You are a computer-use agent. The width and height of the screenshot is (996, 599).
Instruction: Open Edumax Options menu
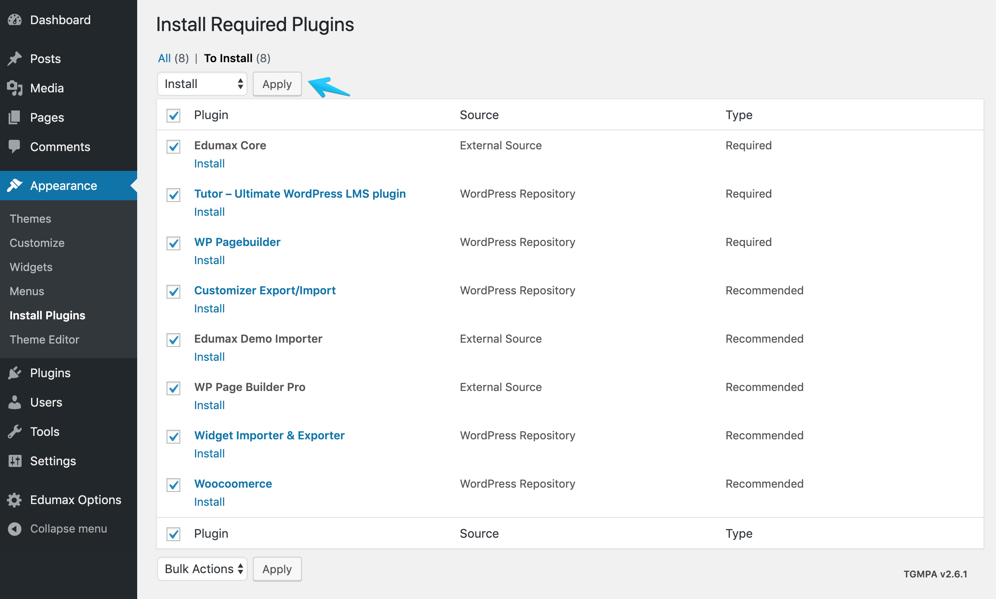69,500
